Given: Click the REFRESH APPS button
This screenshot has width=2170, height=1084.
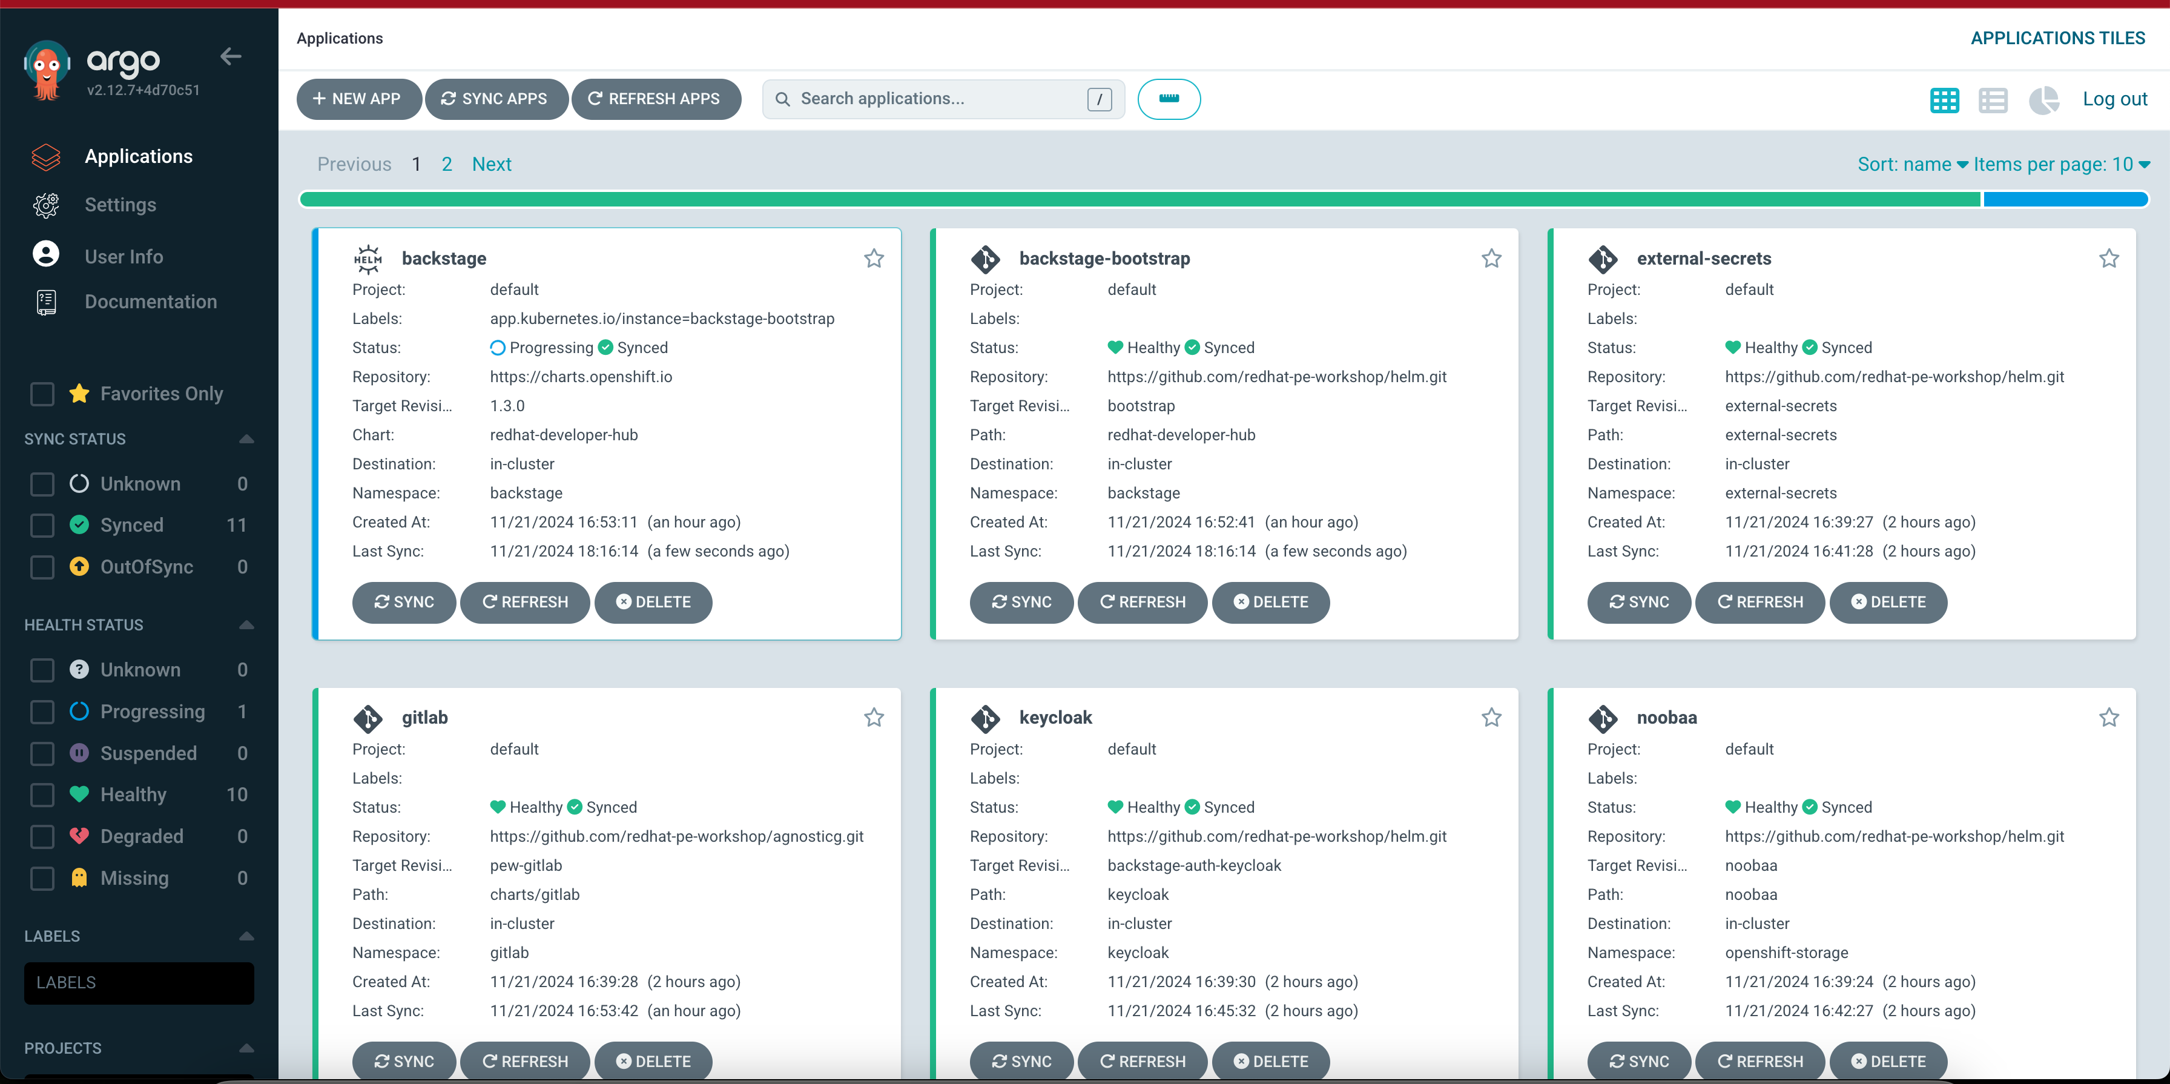Looking at the screenshot, I should [655, 99].
